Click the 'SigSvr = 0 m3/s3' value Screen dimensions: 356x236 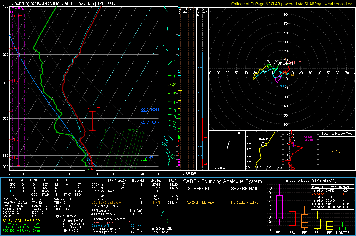pos(66,216)
